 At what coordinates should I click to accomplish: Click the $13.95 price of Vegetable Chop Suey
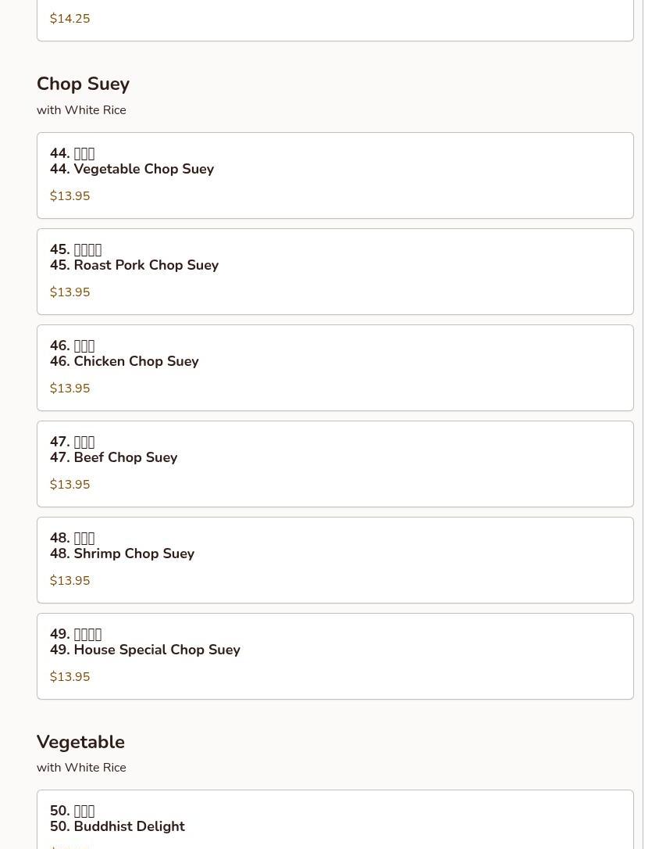(x=69, y=196)
